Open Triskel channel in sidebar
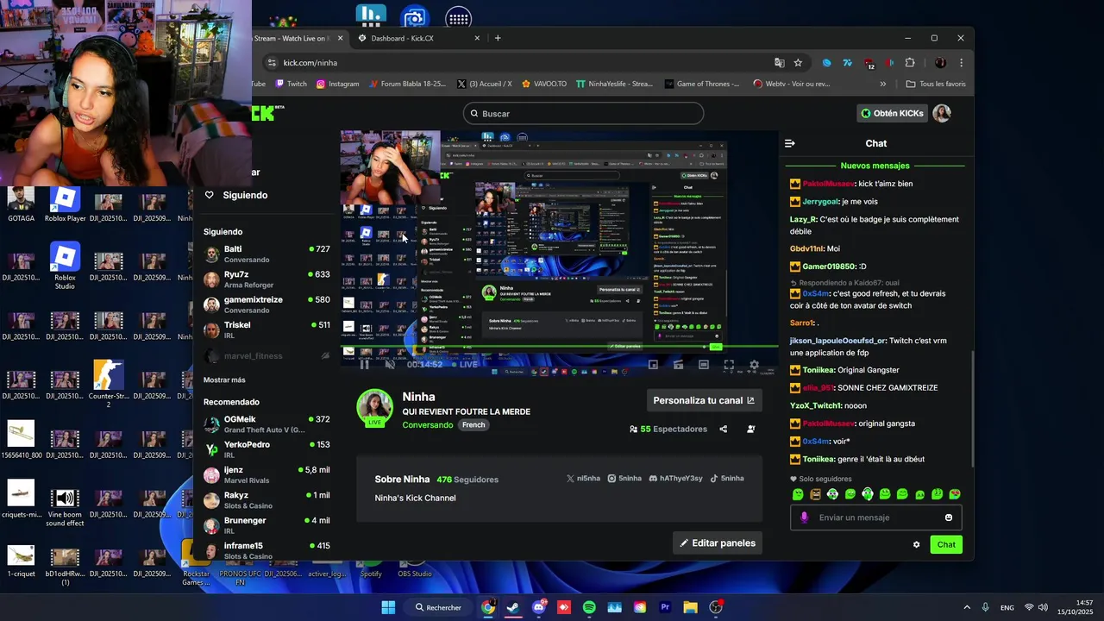This screenshot has height=621, width=1104. (267, 329)
